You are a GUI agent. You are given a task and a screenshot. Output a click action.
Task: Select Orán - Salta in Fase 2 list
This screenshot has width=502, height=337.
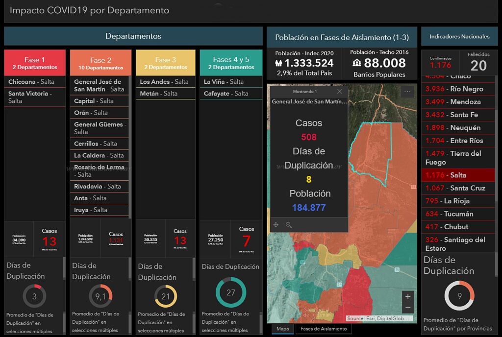click(x=100, y=113)
